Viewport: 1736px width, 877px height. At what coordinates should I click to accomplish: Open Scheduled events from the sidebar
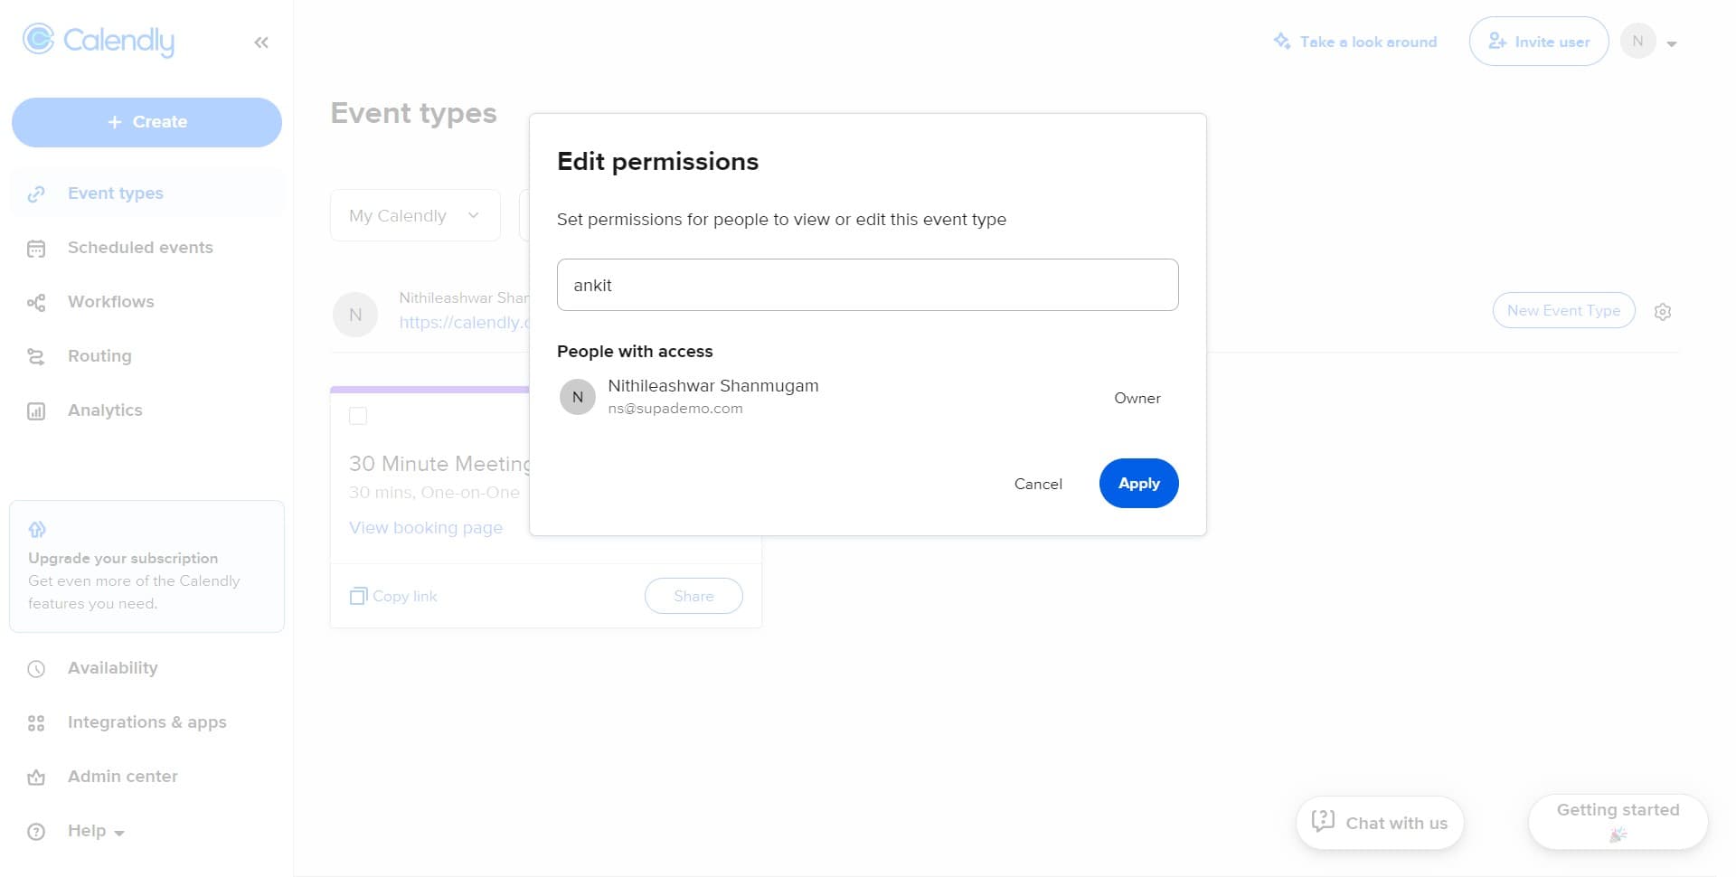[x=139, y=247]
